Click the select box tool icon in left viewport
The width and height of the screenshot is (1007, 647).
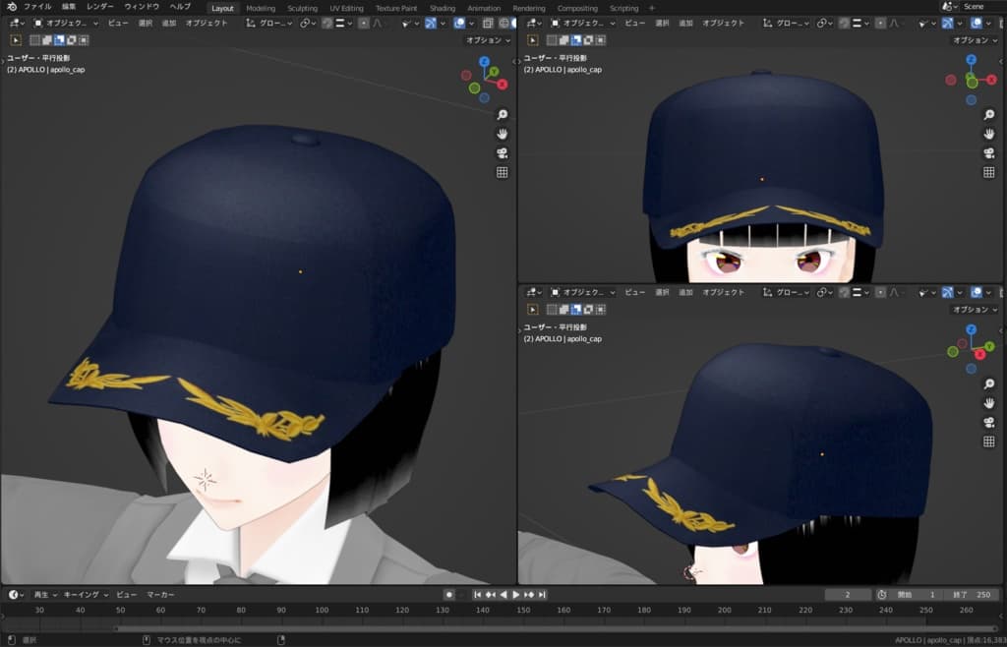coord(17,40)
